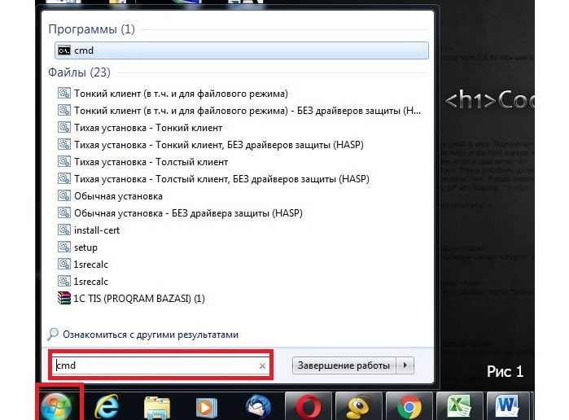Click icon beside Обычная установка
The width and height of the screenshot is (569, 420).
pos(64,195)
